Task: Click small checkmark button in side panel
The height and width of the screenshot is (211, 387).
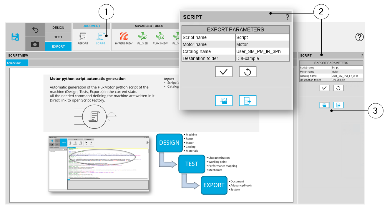Action: pos(324,88)
